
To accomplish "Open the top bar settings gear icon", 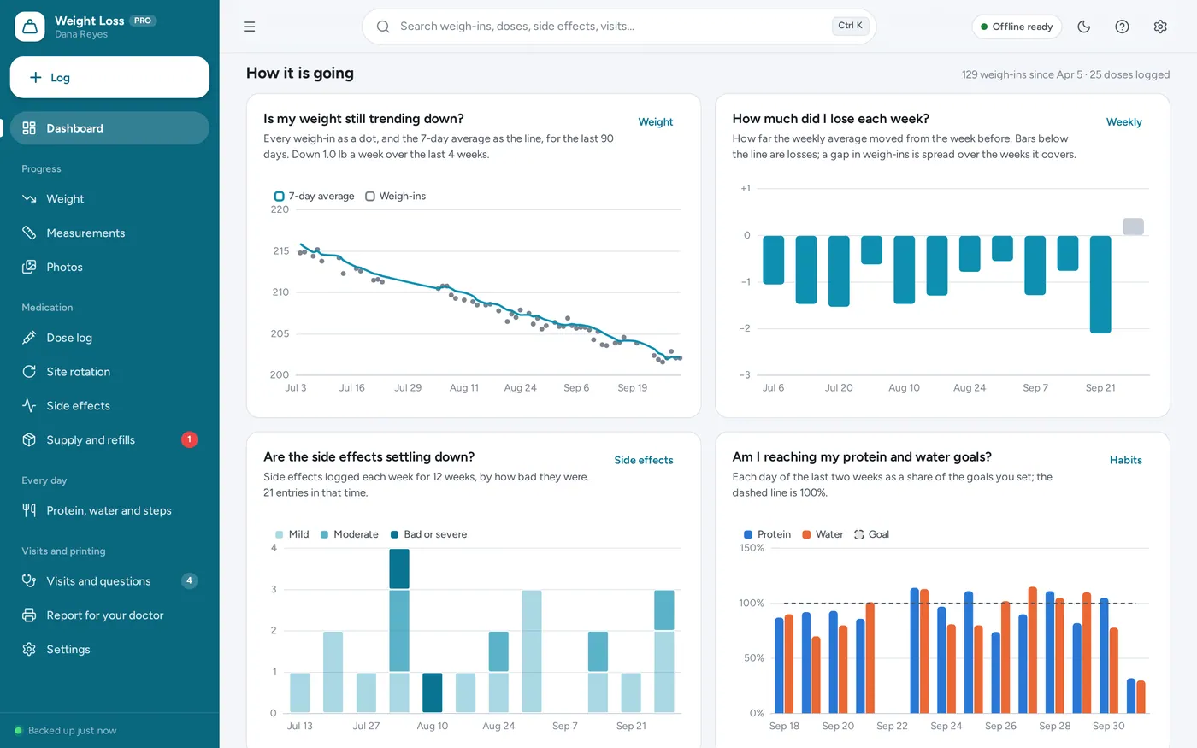I will (x=1160, y=27).
